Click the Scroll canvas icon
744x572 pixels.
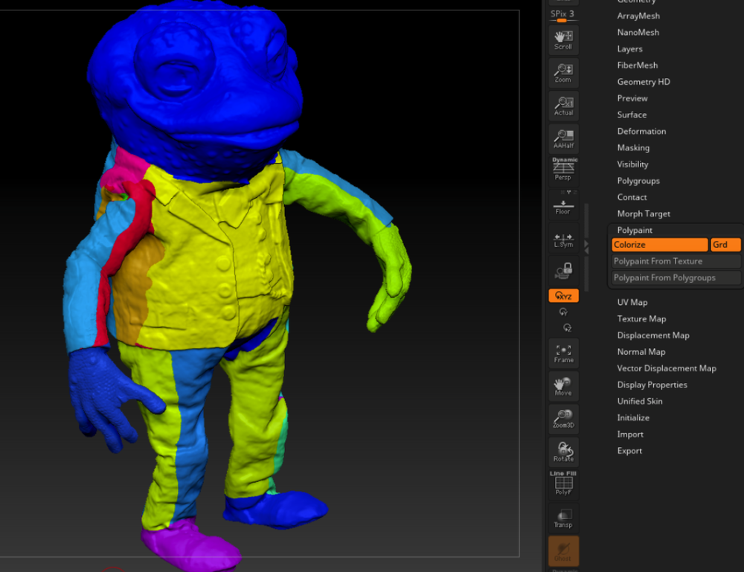563,40
